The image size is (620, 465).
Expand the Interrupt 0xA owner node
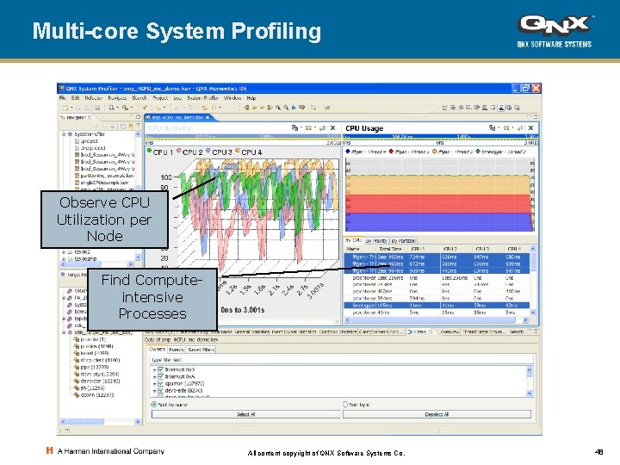[155, 377]
